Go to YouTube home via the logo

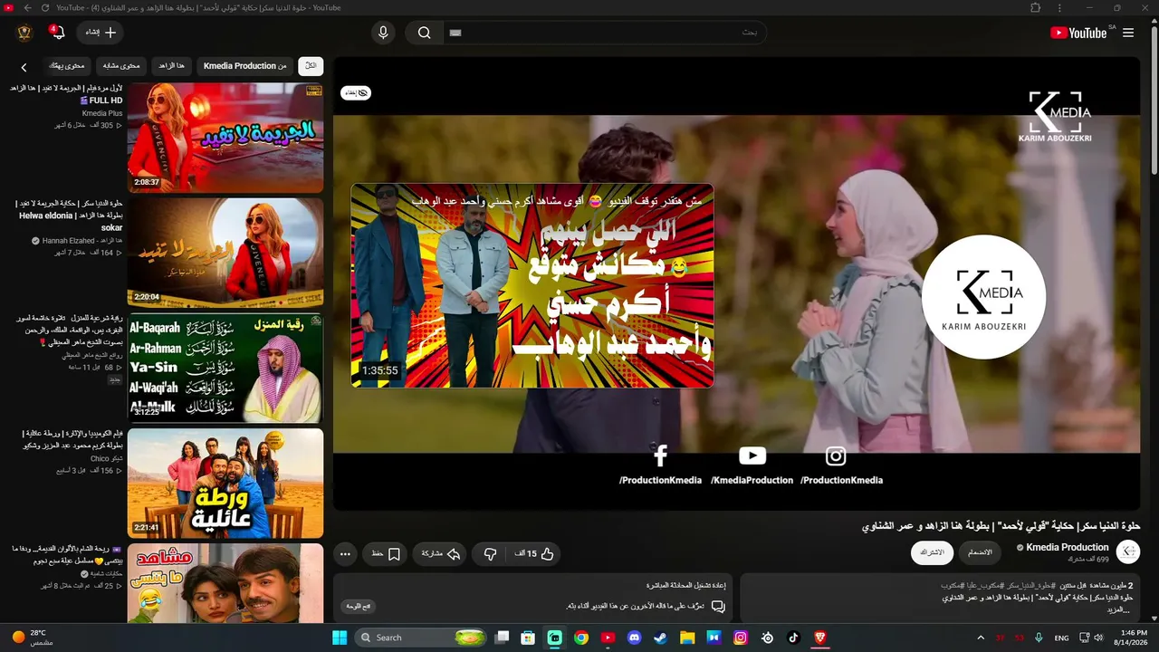point(1079,33)
